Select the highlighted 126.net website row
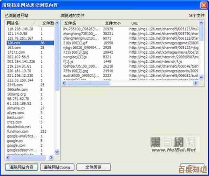The image size is (209, 176). tap(30, 43)
